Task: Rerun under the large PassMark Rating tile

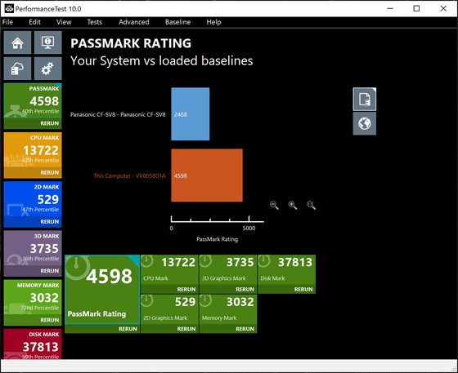Action: point(128,329)
